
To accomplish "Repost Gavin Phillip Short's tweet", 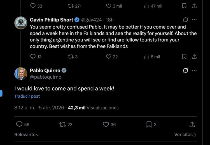I will (71, 57).
